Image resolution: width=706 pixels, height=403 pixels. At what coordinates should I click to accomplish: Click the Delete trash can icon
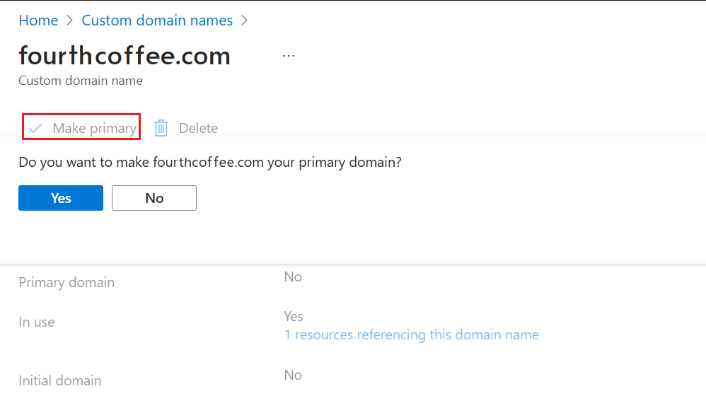tap(161, 128)
